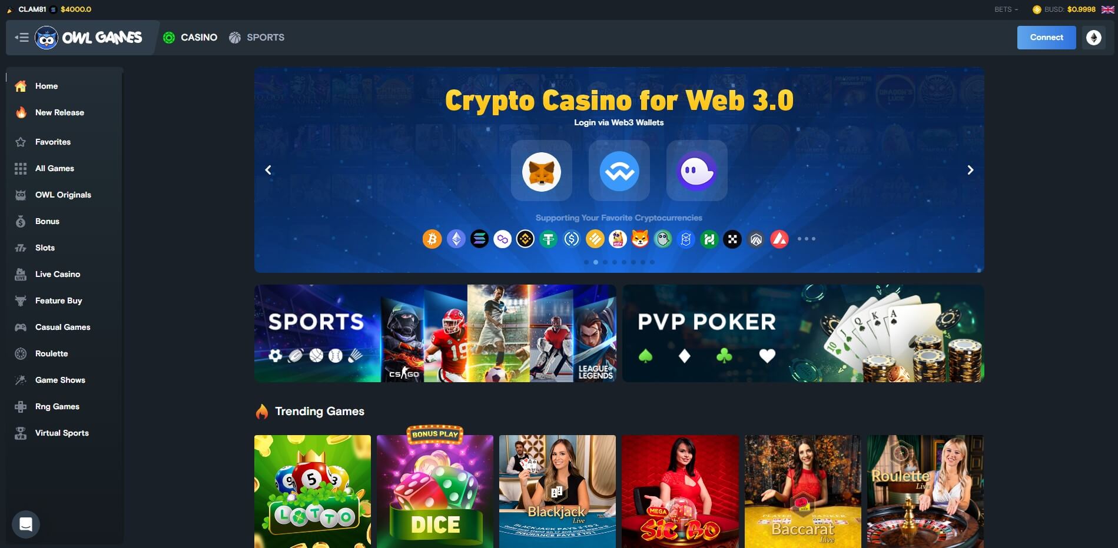
Task: Collapse the sidebar with the hamburger icon
Action: pyautogui.click(x=22, y=38)
